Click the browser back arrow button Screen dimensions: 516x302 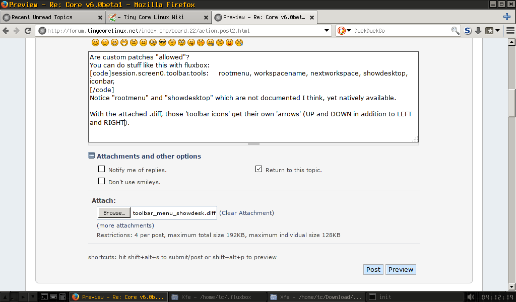click(7, 31)
